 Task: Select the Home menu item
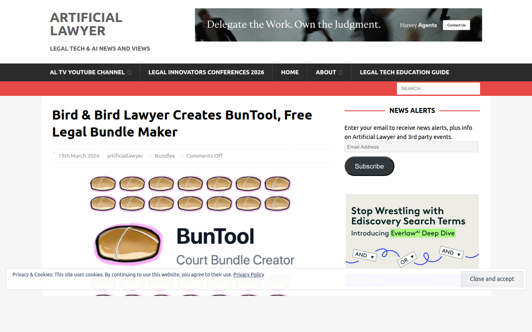(x=290, y=72)
